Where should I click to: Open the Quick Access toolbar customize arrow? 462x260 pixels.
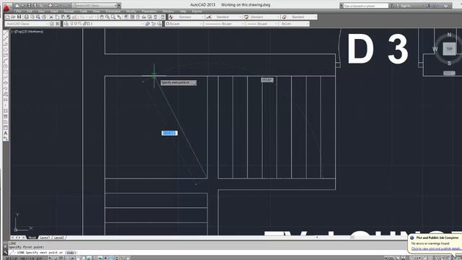119,5
